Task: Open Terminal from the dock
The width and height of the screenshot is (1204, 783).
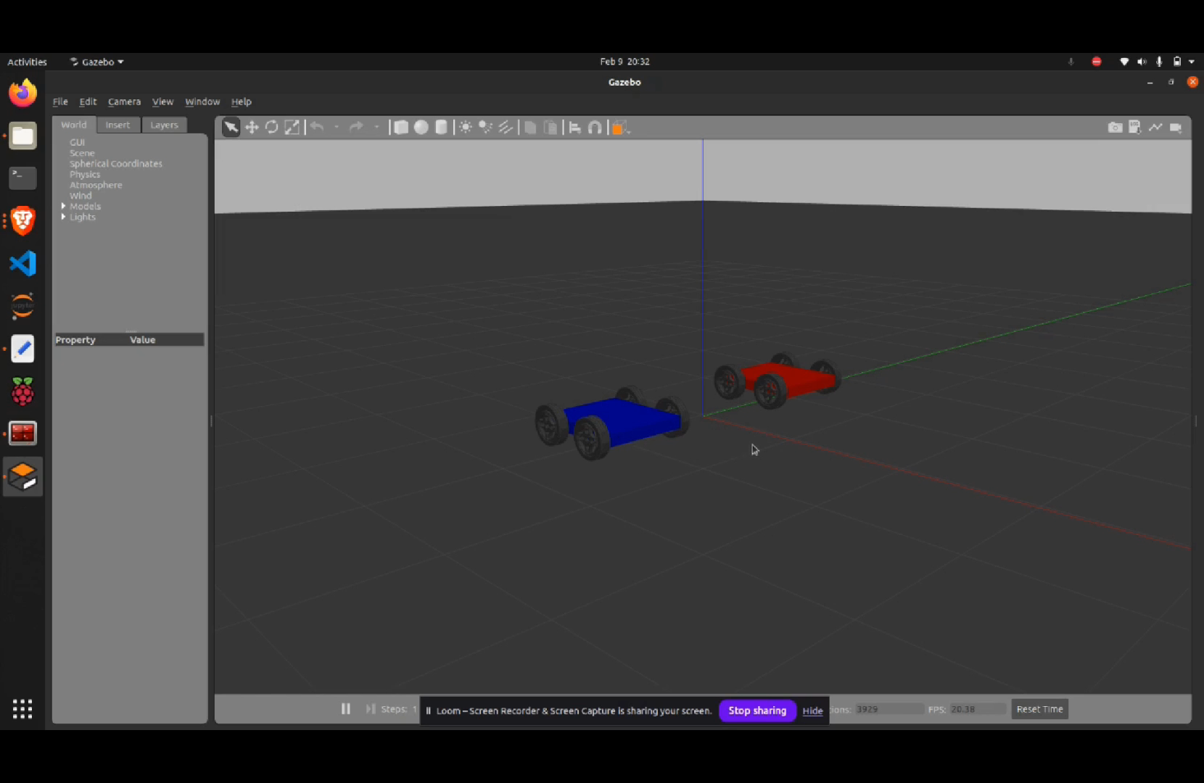Action: tap(22, 178)
